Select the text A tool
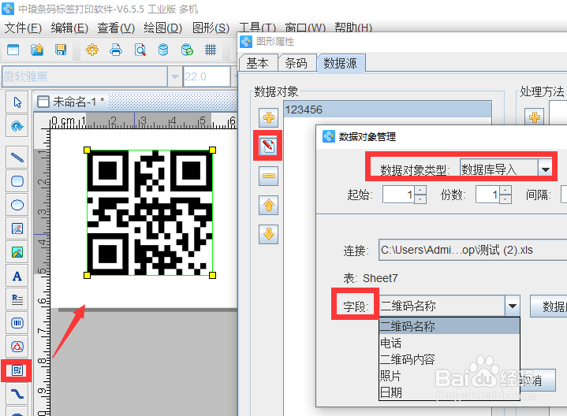The width and height of the screenshot is (567, 416). point(17,276)
